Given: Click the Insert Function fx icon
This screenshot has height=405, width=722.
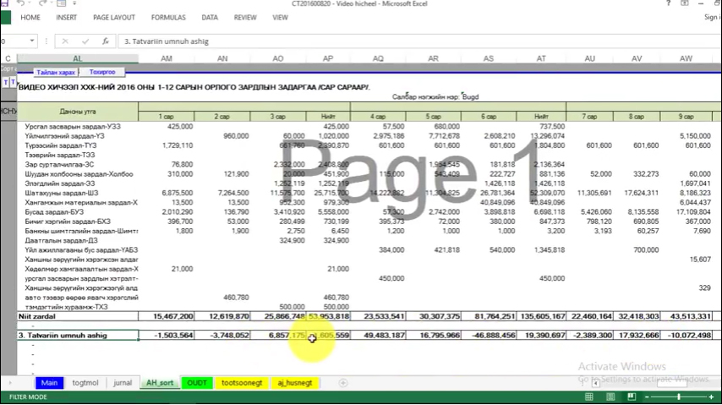Looking at the screenshot, I should pyautogui.click(x=105, y=41).
